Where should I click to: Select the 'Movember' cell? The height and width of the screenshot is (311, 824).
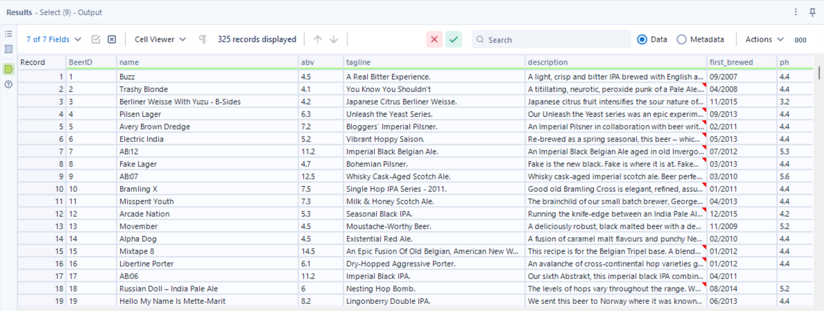click(207, 226)
